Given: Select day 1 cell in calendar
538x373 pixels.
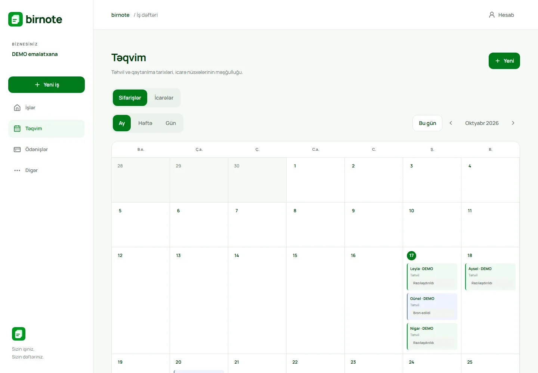Looking at the screenshot, I should coord(315,180).
